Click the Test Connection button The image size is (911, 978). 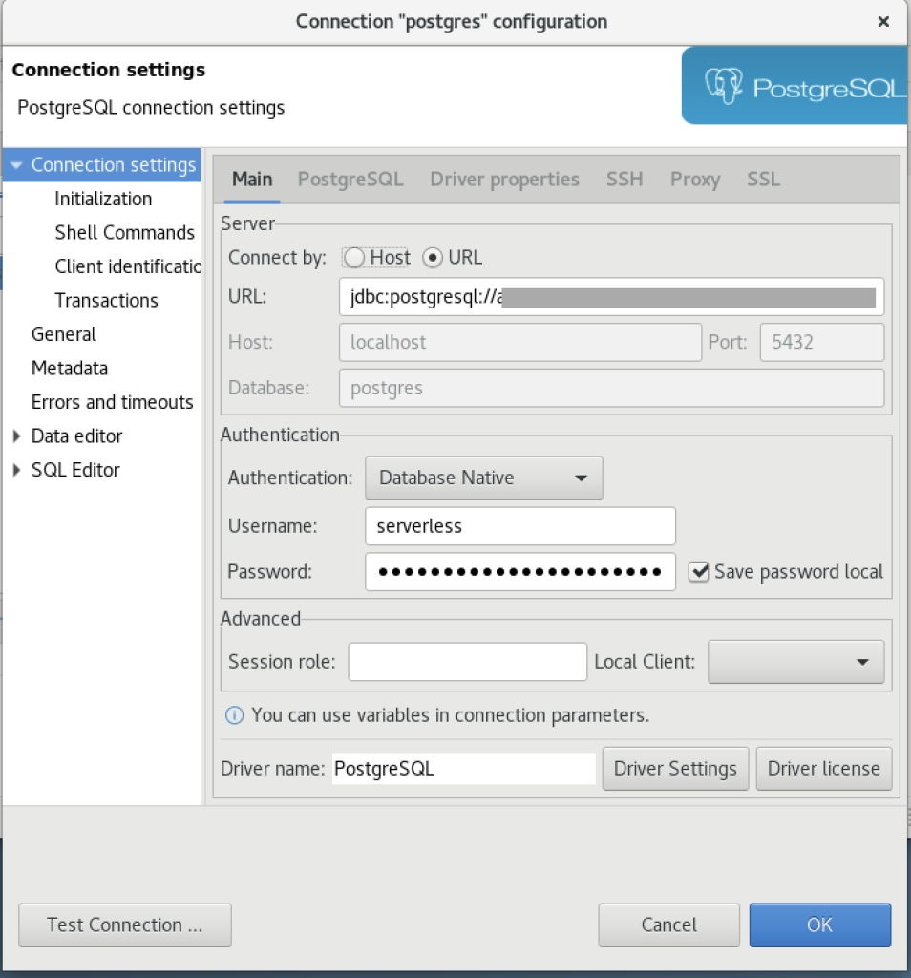coord(124,925)
